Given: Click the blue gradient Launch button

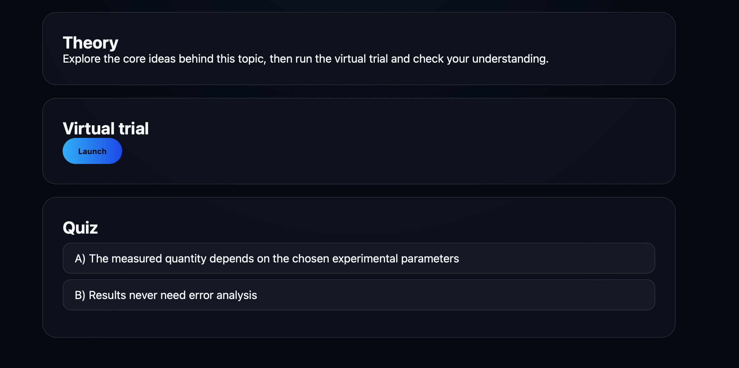Looking at the screenshot, I should click(92, 151).
